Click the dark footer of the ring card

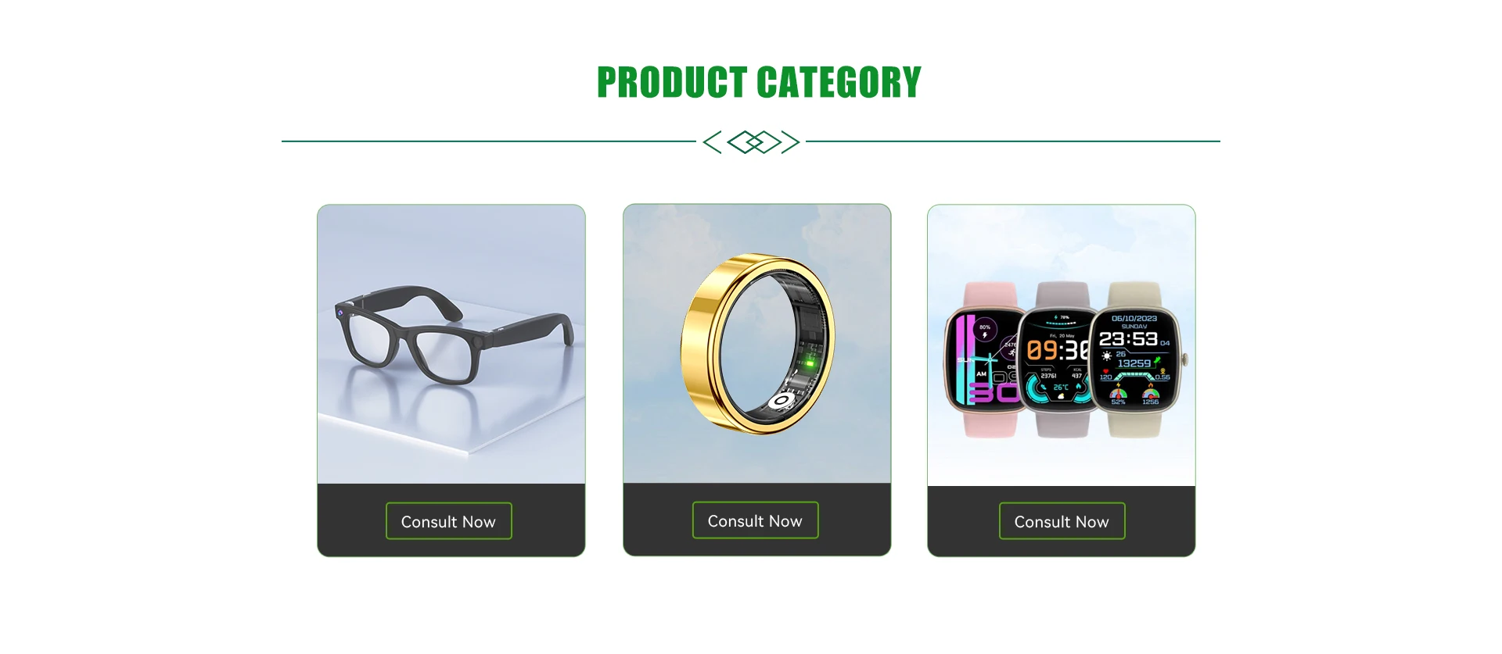point(756,519)
